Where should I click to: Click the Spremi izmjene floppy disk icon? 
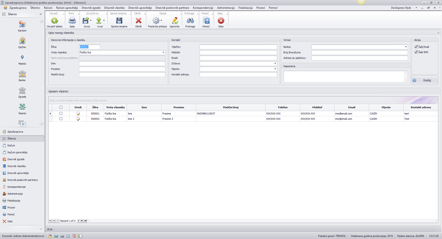tap(119, 21)
